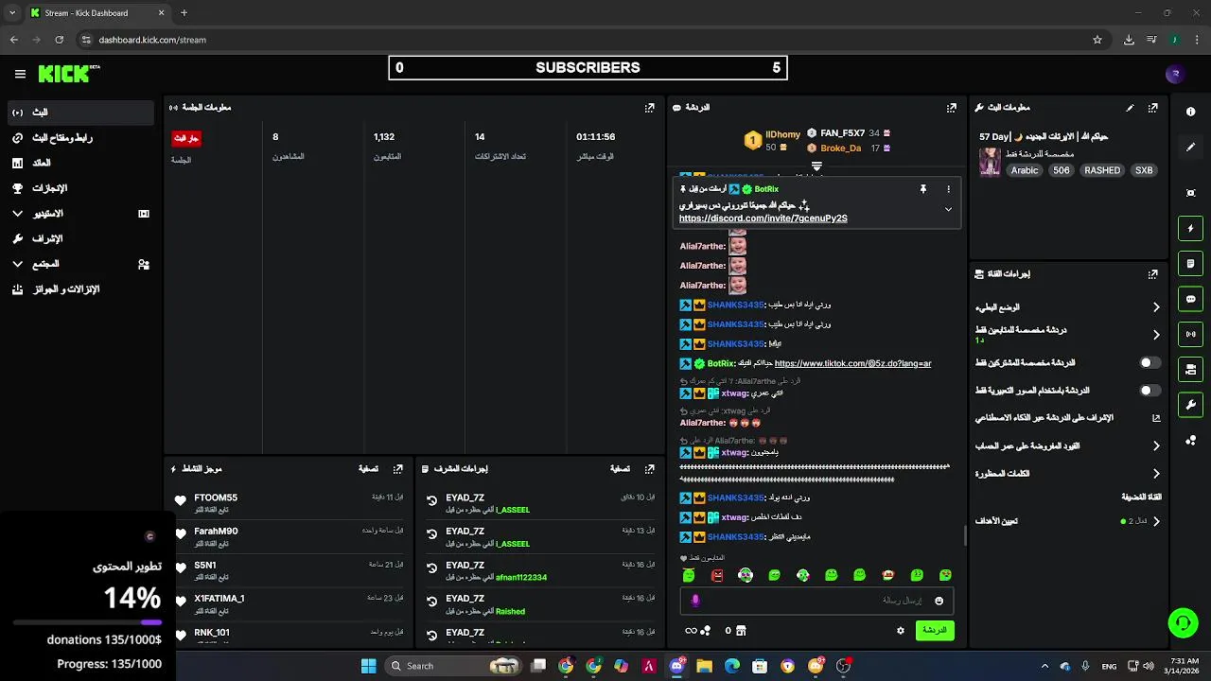
Task: Open Stream URL and key menu item
Action: tap(79, 138)
